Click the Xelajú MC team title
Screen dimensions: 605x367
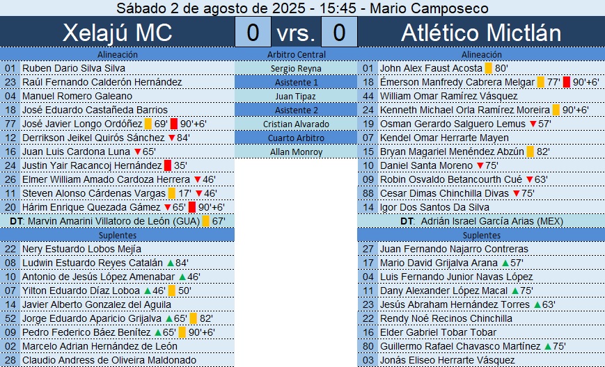(x=117, y=33)
